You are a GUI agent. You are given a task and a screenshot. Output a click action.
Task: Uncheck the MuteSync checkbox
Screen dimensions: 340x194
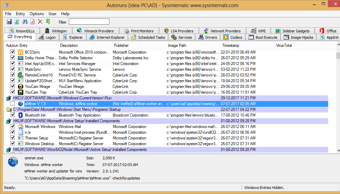pyautogui.click(x=13, y=69)
